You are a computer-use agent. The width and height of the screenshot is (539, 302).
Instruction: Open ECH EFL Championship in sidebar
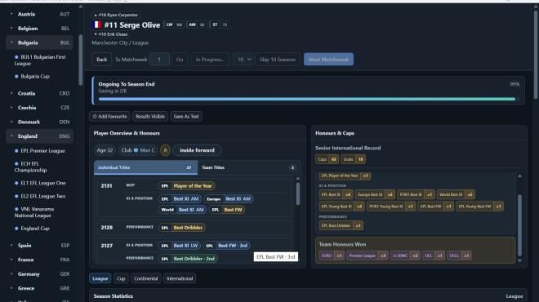(31, 167)
